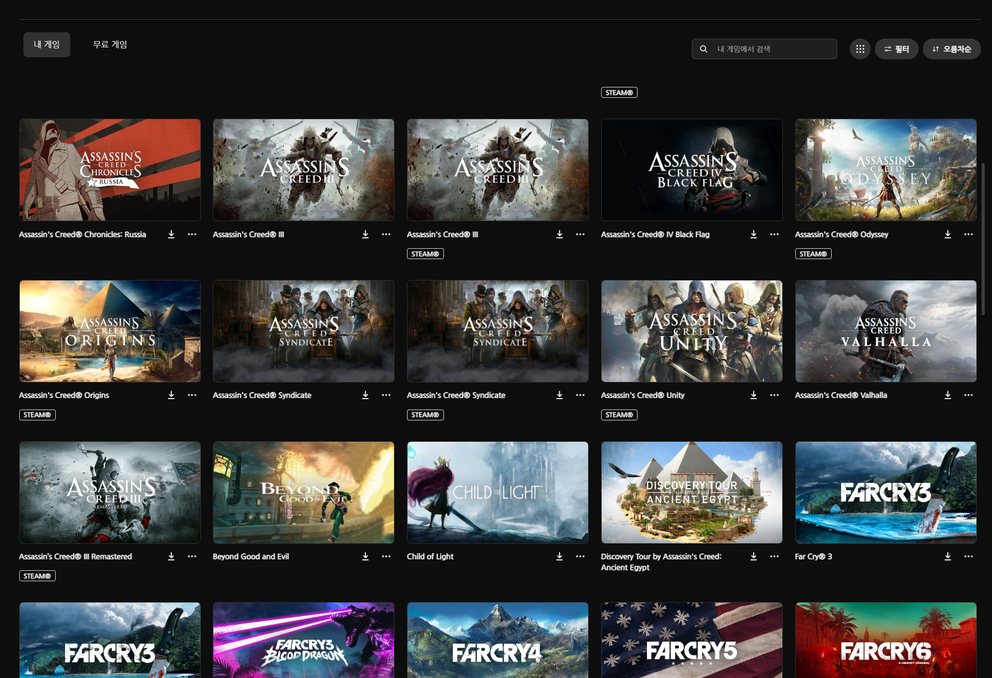992x678 pixels.
Task: Download Child of Light game
Action: click(x=559, y=557)
